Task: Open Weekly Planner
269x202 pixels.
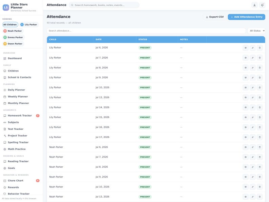Action: [21, 97]
